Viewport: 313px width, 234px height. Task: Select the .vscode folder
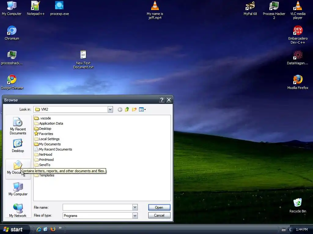(x=42, y=118)
